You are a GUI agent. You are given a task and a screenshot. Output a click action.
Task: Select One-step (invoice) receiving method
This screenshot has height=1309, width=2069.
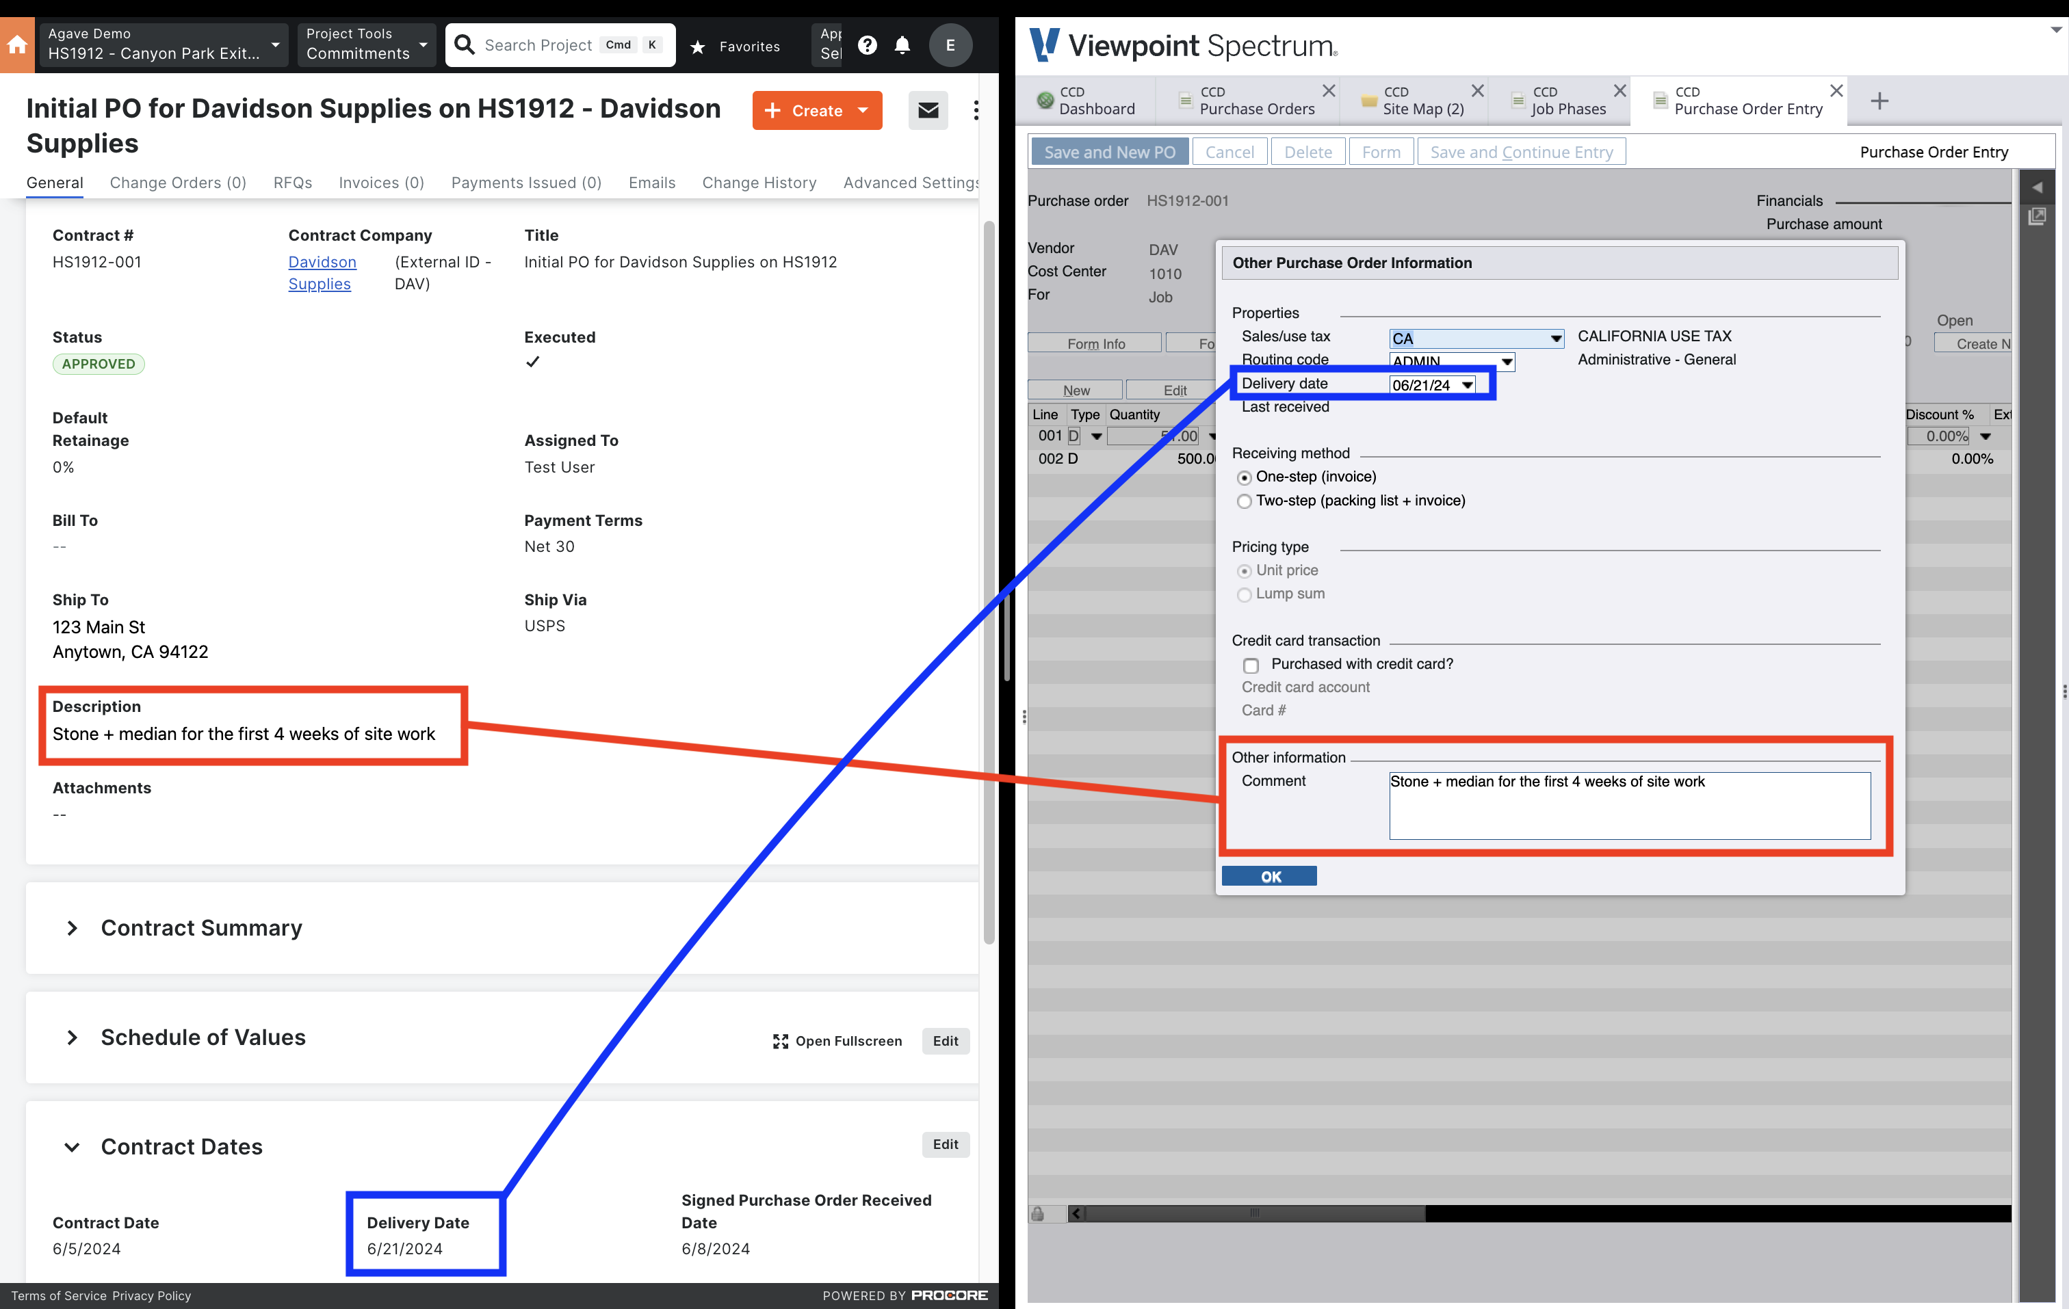[x=1243, y=477]
